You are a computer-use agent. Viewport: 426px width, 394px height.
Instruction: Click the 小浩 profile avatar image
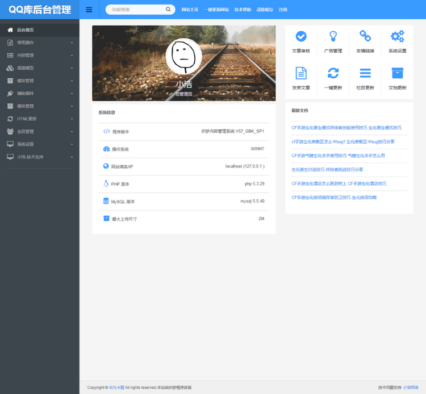183,56
